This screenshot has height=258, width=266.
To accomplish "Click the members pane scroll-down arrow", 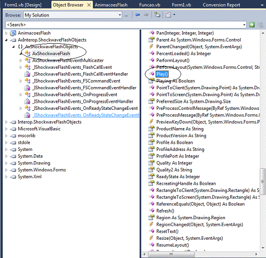I will click(262, 248).
